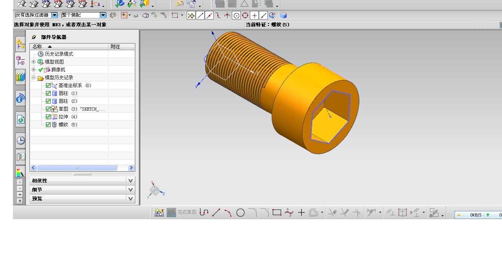502x269 pixels.
Task: Select the sketch Fillet tool
Action: 253,213
